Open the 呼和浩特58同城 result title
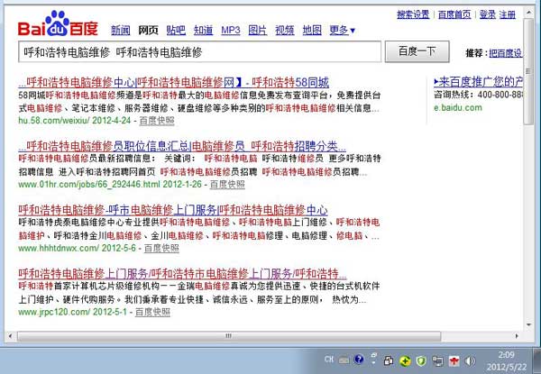Image resolution: width=541 pixels, height=374 pixels. (x=173, y=83)
